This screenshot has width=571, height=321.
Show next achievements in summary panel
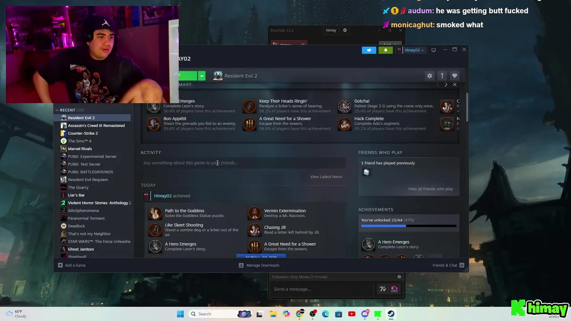click(446, 84)
